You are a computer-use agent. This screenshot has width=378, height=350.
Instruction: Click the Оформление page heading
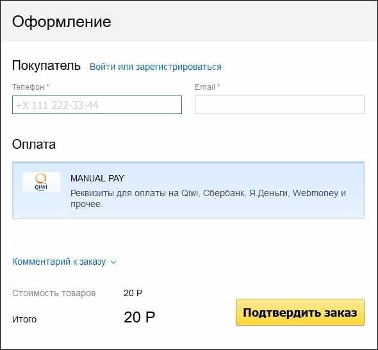coord(62,21)
